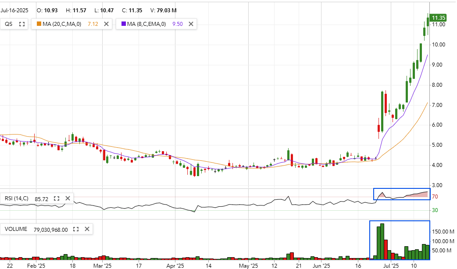Click the open price O: 10.93
This screenshot has width=457, height=269.
pos(47,11)
